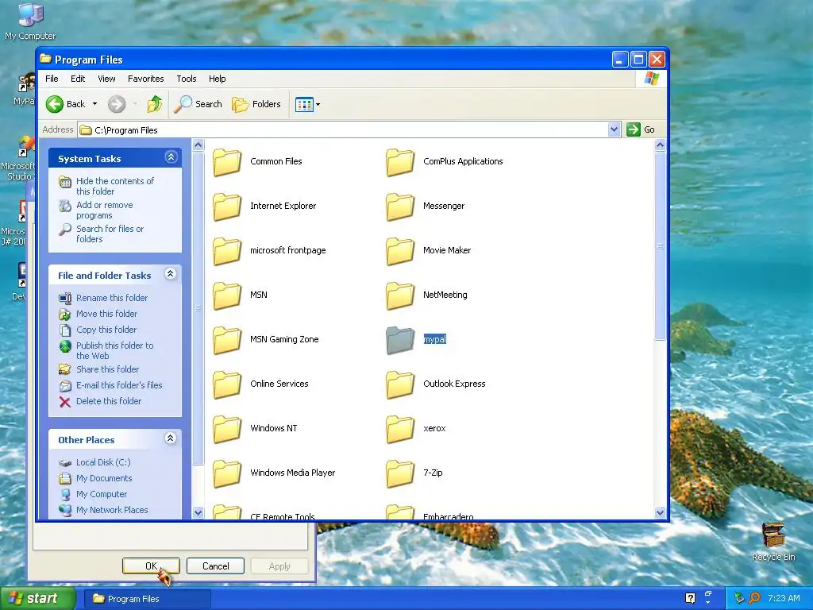Click Cancel in the dialog behind
This screenshot has height=610, width=813.
pyautogui.click(x=216, y=566)
